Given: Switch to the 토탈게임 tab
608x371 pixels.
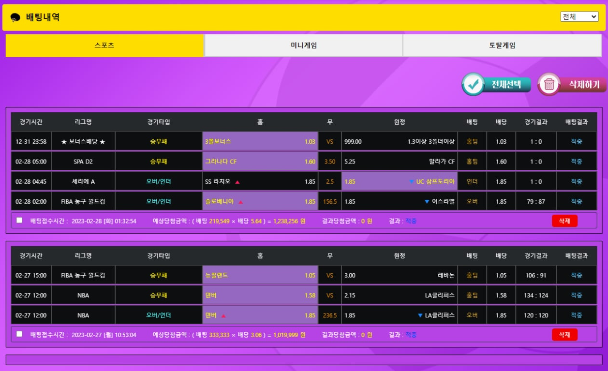Looking at the screenshot, I should 502,45.
